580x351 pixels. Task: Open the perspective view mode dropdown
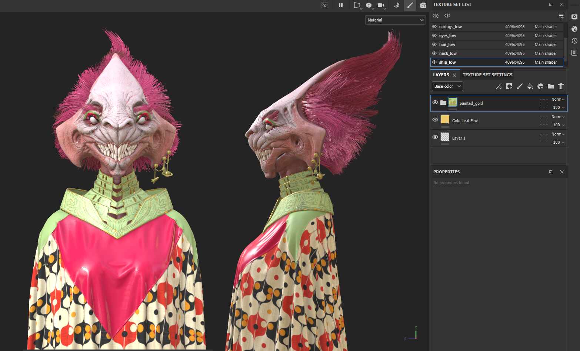(357, 6)
